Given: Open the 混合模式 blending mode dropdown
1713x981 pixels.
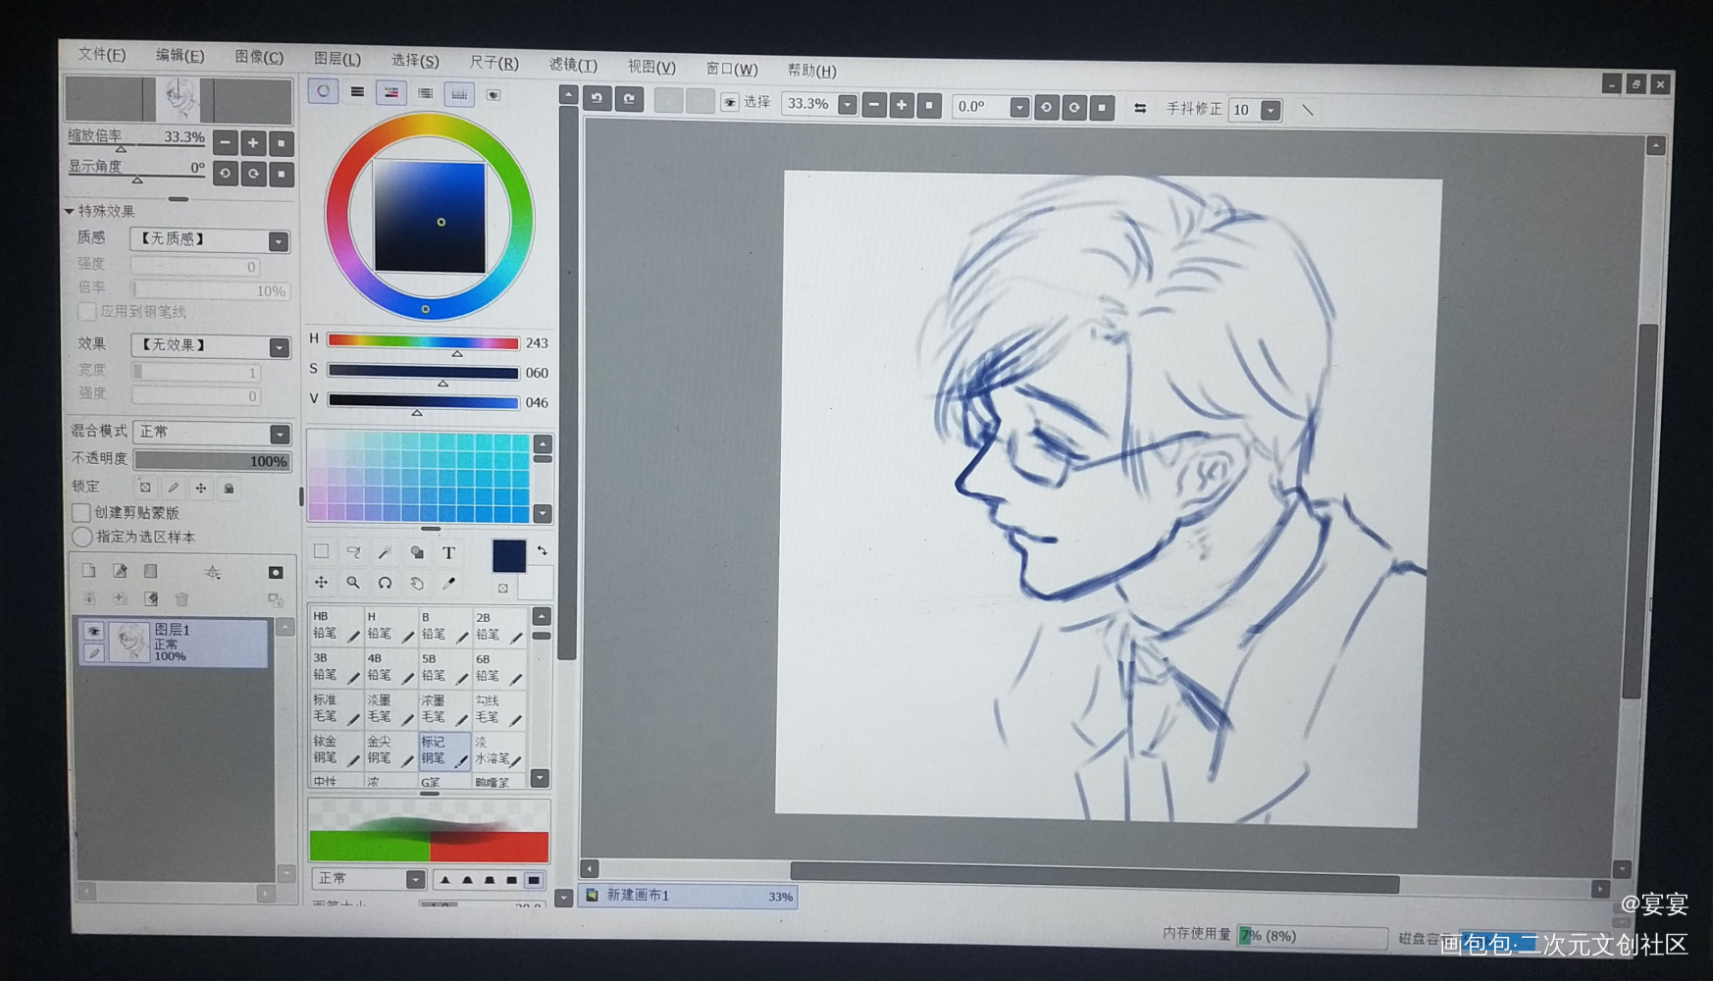Looking at the screenshot, I should (212, 433).
